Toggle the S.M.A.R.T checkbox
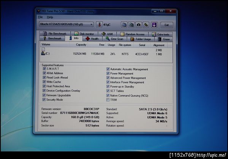 pyautogui.click(x=44, y=69)
